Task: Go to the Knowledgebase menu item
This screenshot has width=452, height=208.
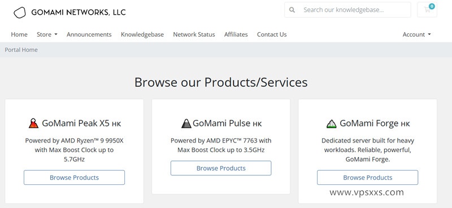Action: point(142,34)
